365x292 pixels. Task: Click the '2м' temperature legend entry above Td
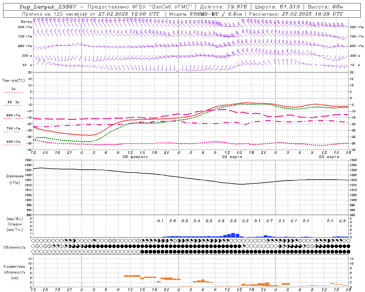[13, 89]
